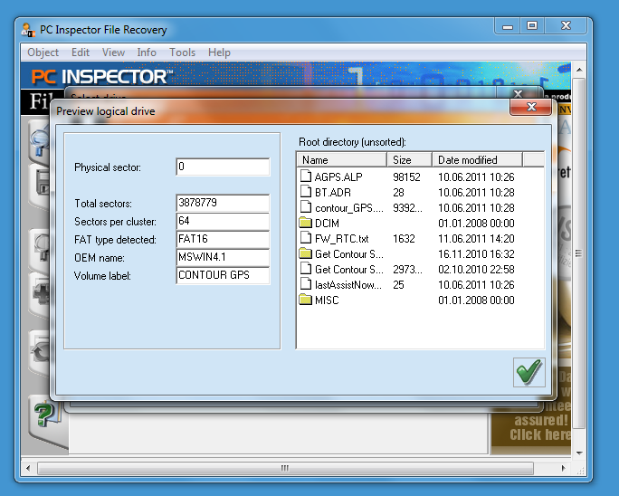Screen dimensions: 619x496
Task: Click the 10.06.2011 10:26 date of AGPS.ALP
Action: pos(476,176)
